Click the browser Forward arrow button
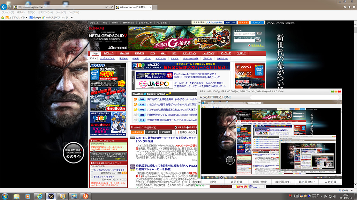 tap(10, 7)
